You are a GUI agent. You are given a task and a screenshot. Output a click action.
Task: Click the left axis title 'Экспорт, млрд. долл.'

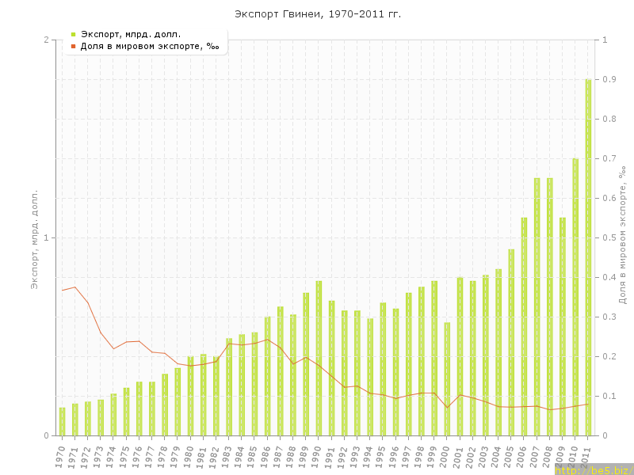pyautogui.click(x=34, y=238)
